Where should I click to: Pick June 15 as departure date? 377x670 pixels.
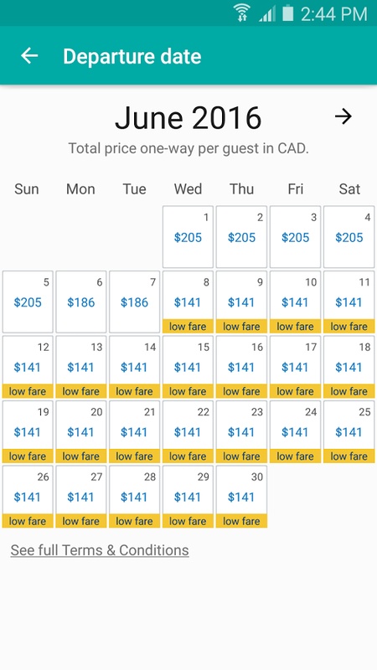(188, 367)
